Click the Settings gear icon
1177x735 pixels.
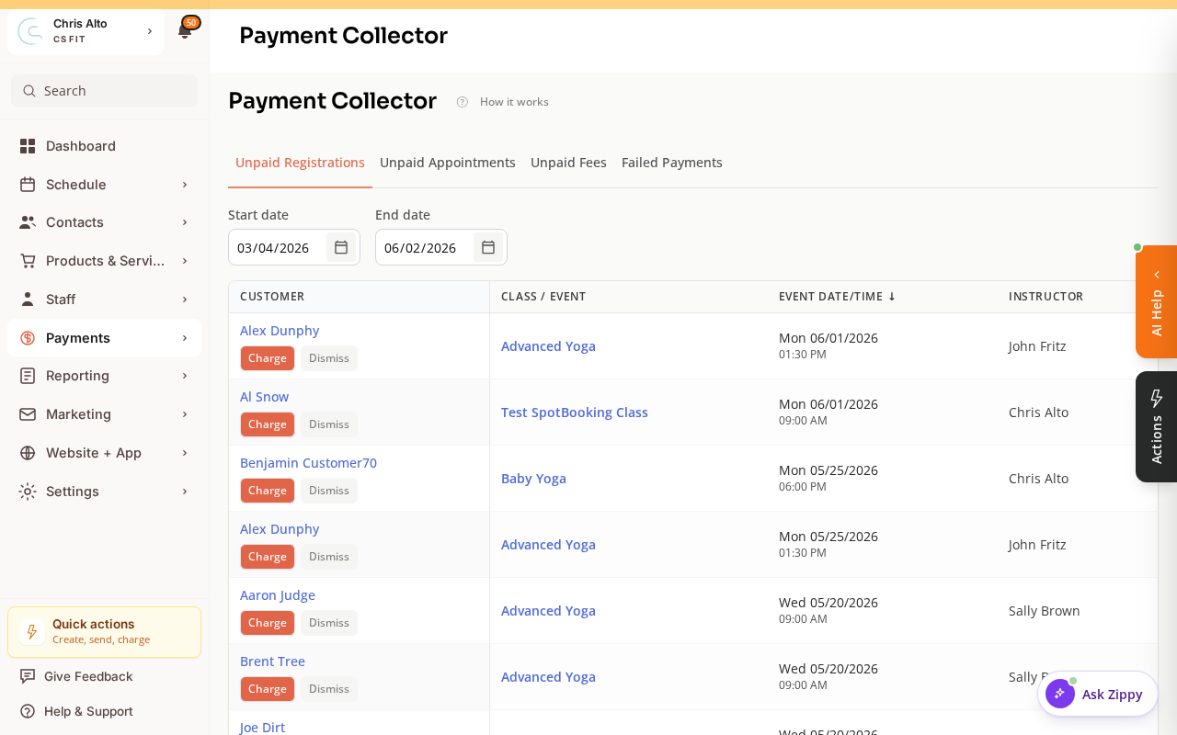pyautogui.click(x=28, y=492)
